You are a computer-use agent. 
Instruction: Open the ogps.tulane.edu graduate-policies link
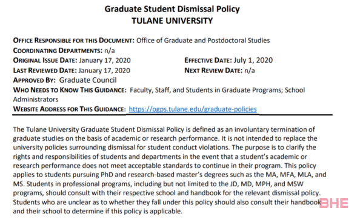[x=193, y=109]
